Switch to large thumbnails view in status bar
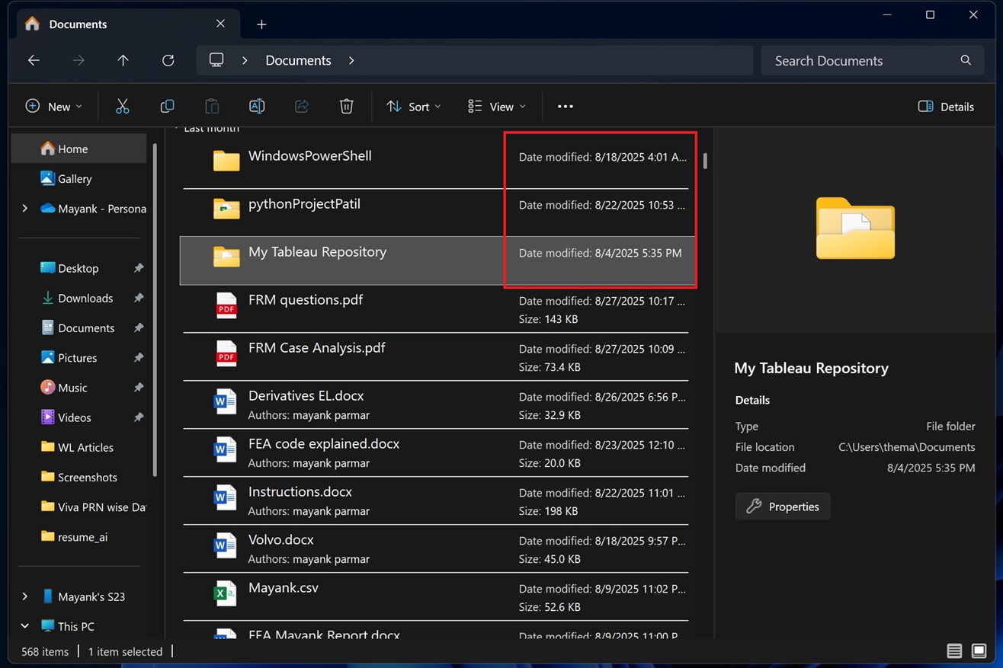The width and height of the screenshot is (1003, 668). pos(979,651)
